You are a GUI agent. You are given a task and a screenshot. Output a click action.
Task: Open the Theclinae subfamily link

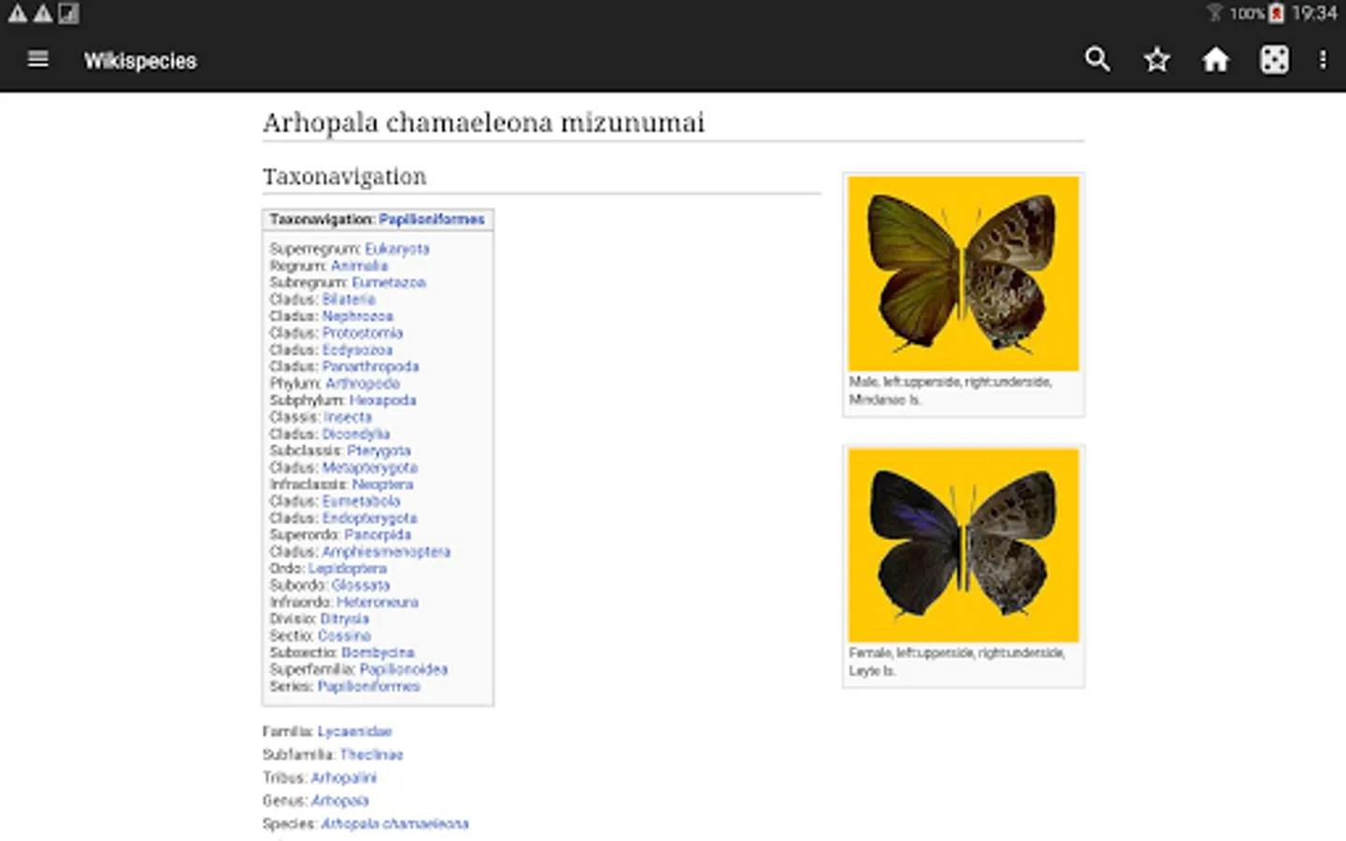(x=372, y=754)
